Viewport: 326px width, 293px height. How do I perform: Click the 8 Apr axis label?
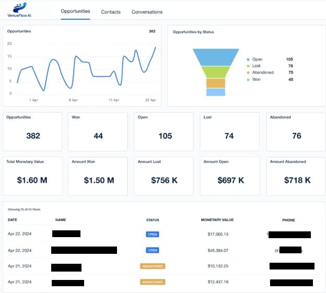pyautogui.click(x=73, y=100)
